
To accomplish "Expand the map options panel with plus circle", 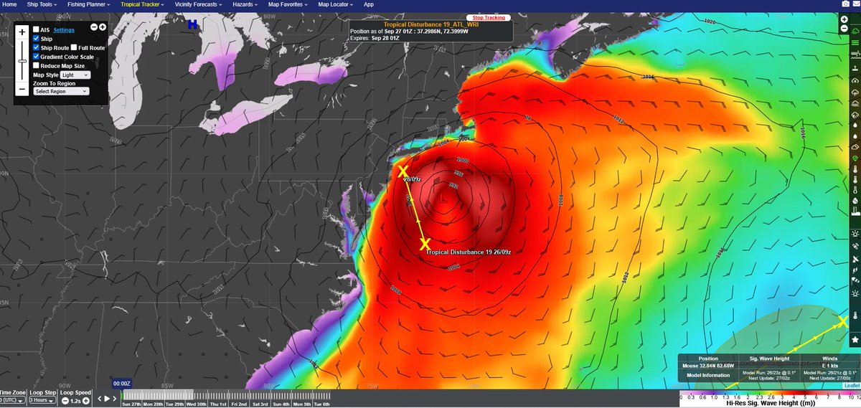I will pos(103,27).
